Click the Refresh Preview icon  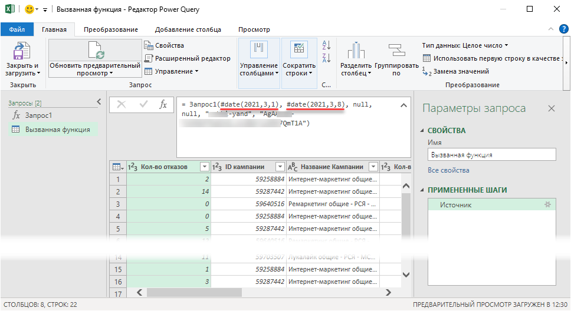click(x=95, y=51)
